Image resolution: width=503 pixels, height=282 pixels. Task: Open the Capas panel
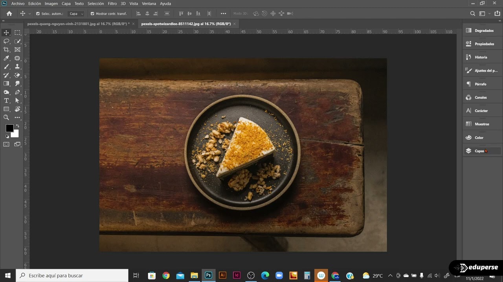click(483, 151)
